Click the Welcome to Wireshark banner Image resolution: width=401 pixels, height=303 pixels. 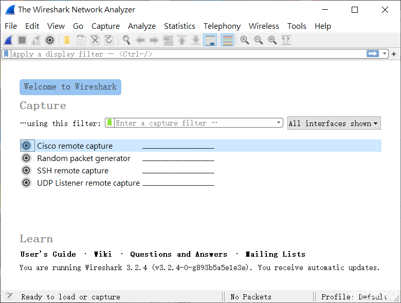pyautogui.click(x=70, y=87)
